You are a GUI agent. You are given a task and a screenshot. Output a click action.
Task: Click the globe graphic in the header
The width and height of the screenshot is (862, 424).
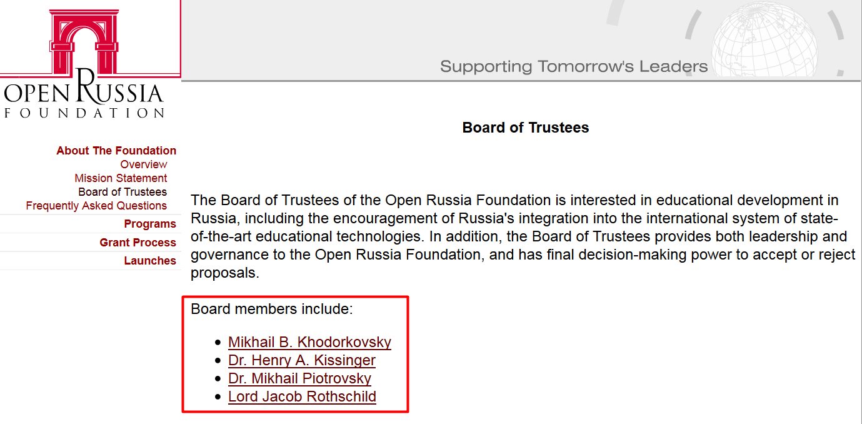coord(764,39)
